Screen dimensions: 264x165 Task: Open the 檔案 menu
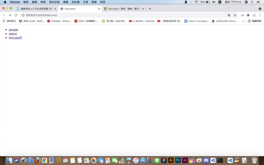(26, 2)
